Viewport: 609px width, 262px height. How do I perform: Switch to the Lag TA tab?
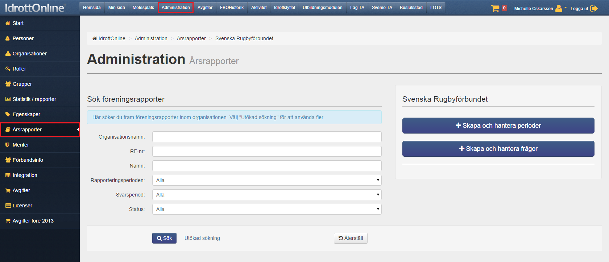coord(357,8)
